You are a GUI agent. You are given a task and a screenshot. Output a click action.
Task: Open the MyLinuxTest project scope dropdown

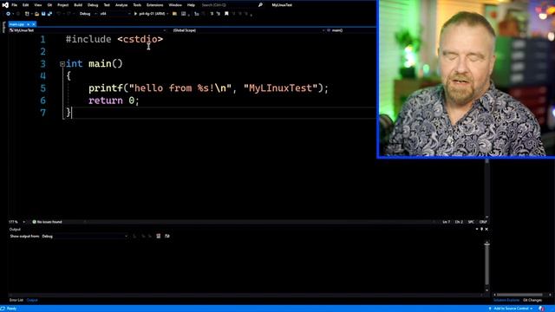(x=88, y=30)
